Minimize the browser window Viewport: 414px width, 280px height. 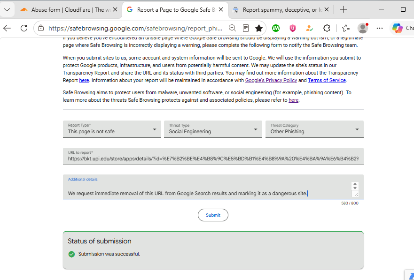(x=382, y=9)
